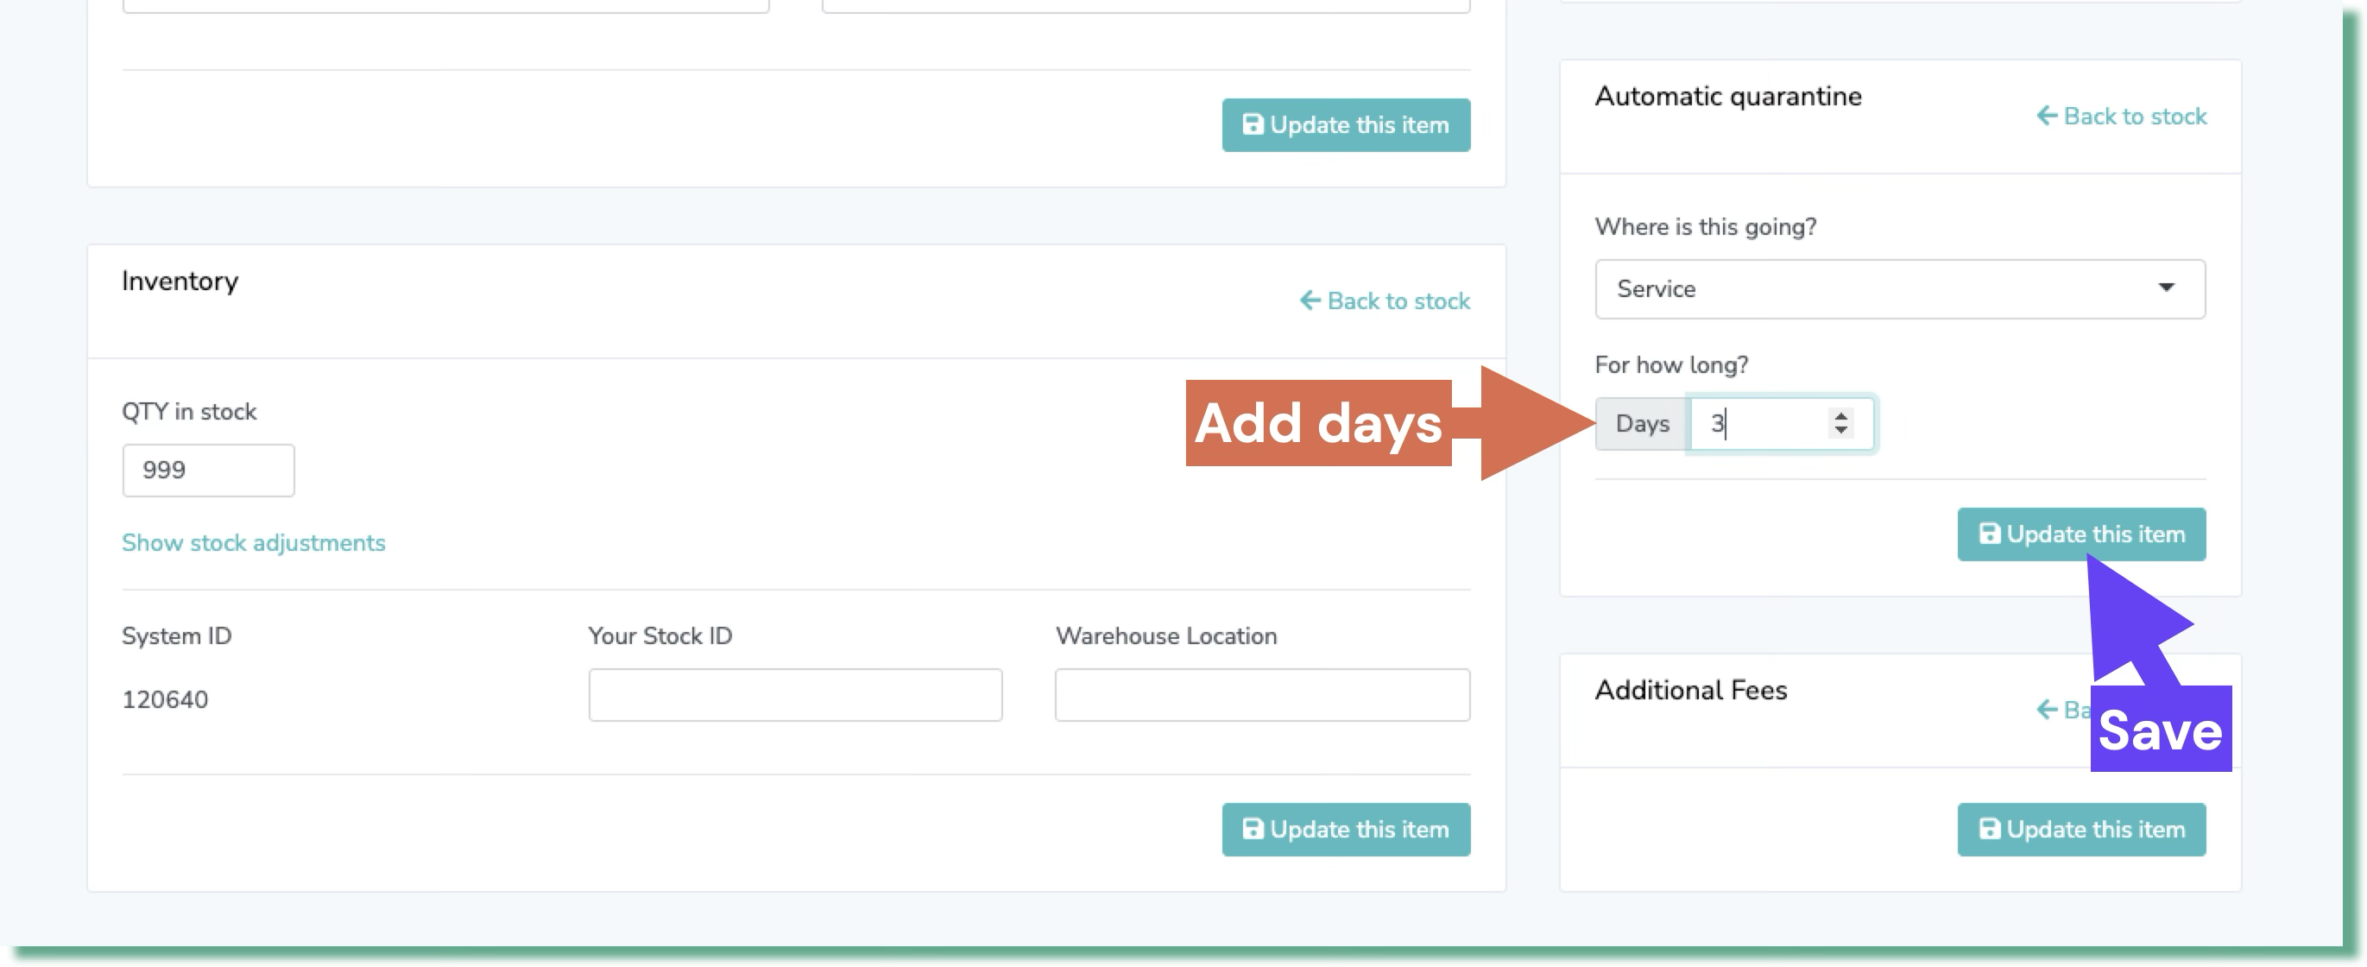Click the Your Stock ID input
This screenshot has height=967, width=2367.
pos(795,695)
